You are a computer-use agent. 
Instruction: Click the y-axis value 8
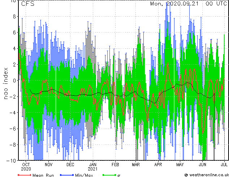[x=14, y=17]
